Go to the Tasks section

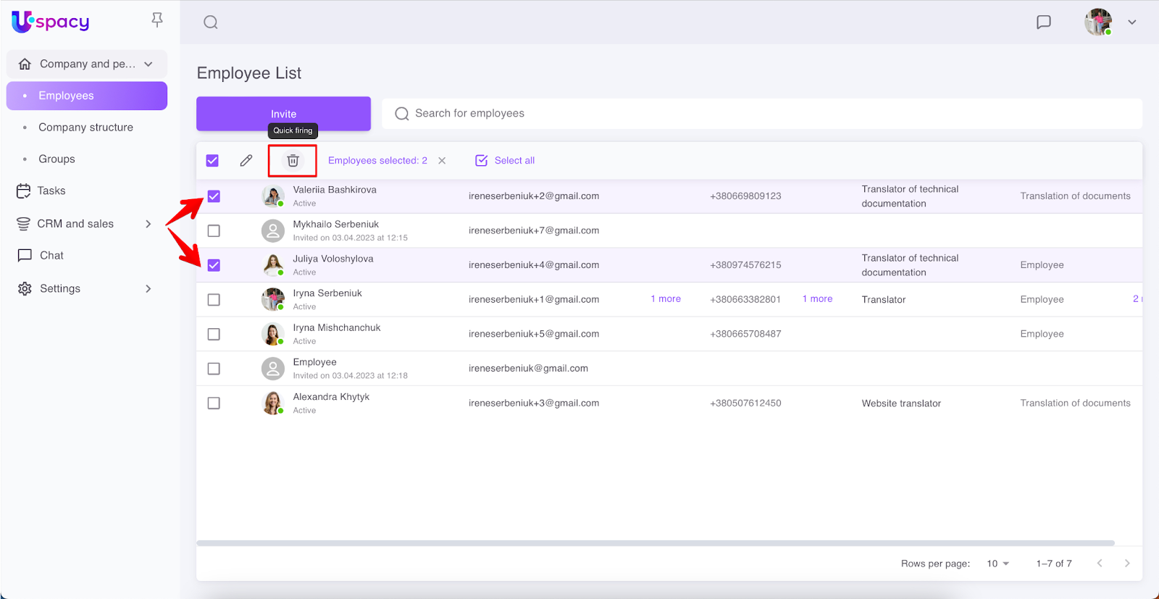[x=51, y=191]
